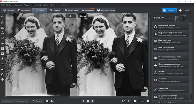Open the Файл menu
The width and height of the screenshot is (194, 104).
pyautogui.click(x=3, y=5)
